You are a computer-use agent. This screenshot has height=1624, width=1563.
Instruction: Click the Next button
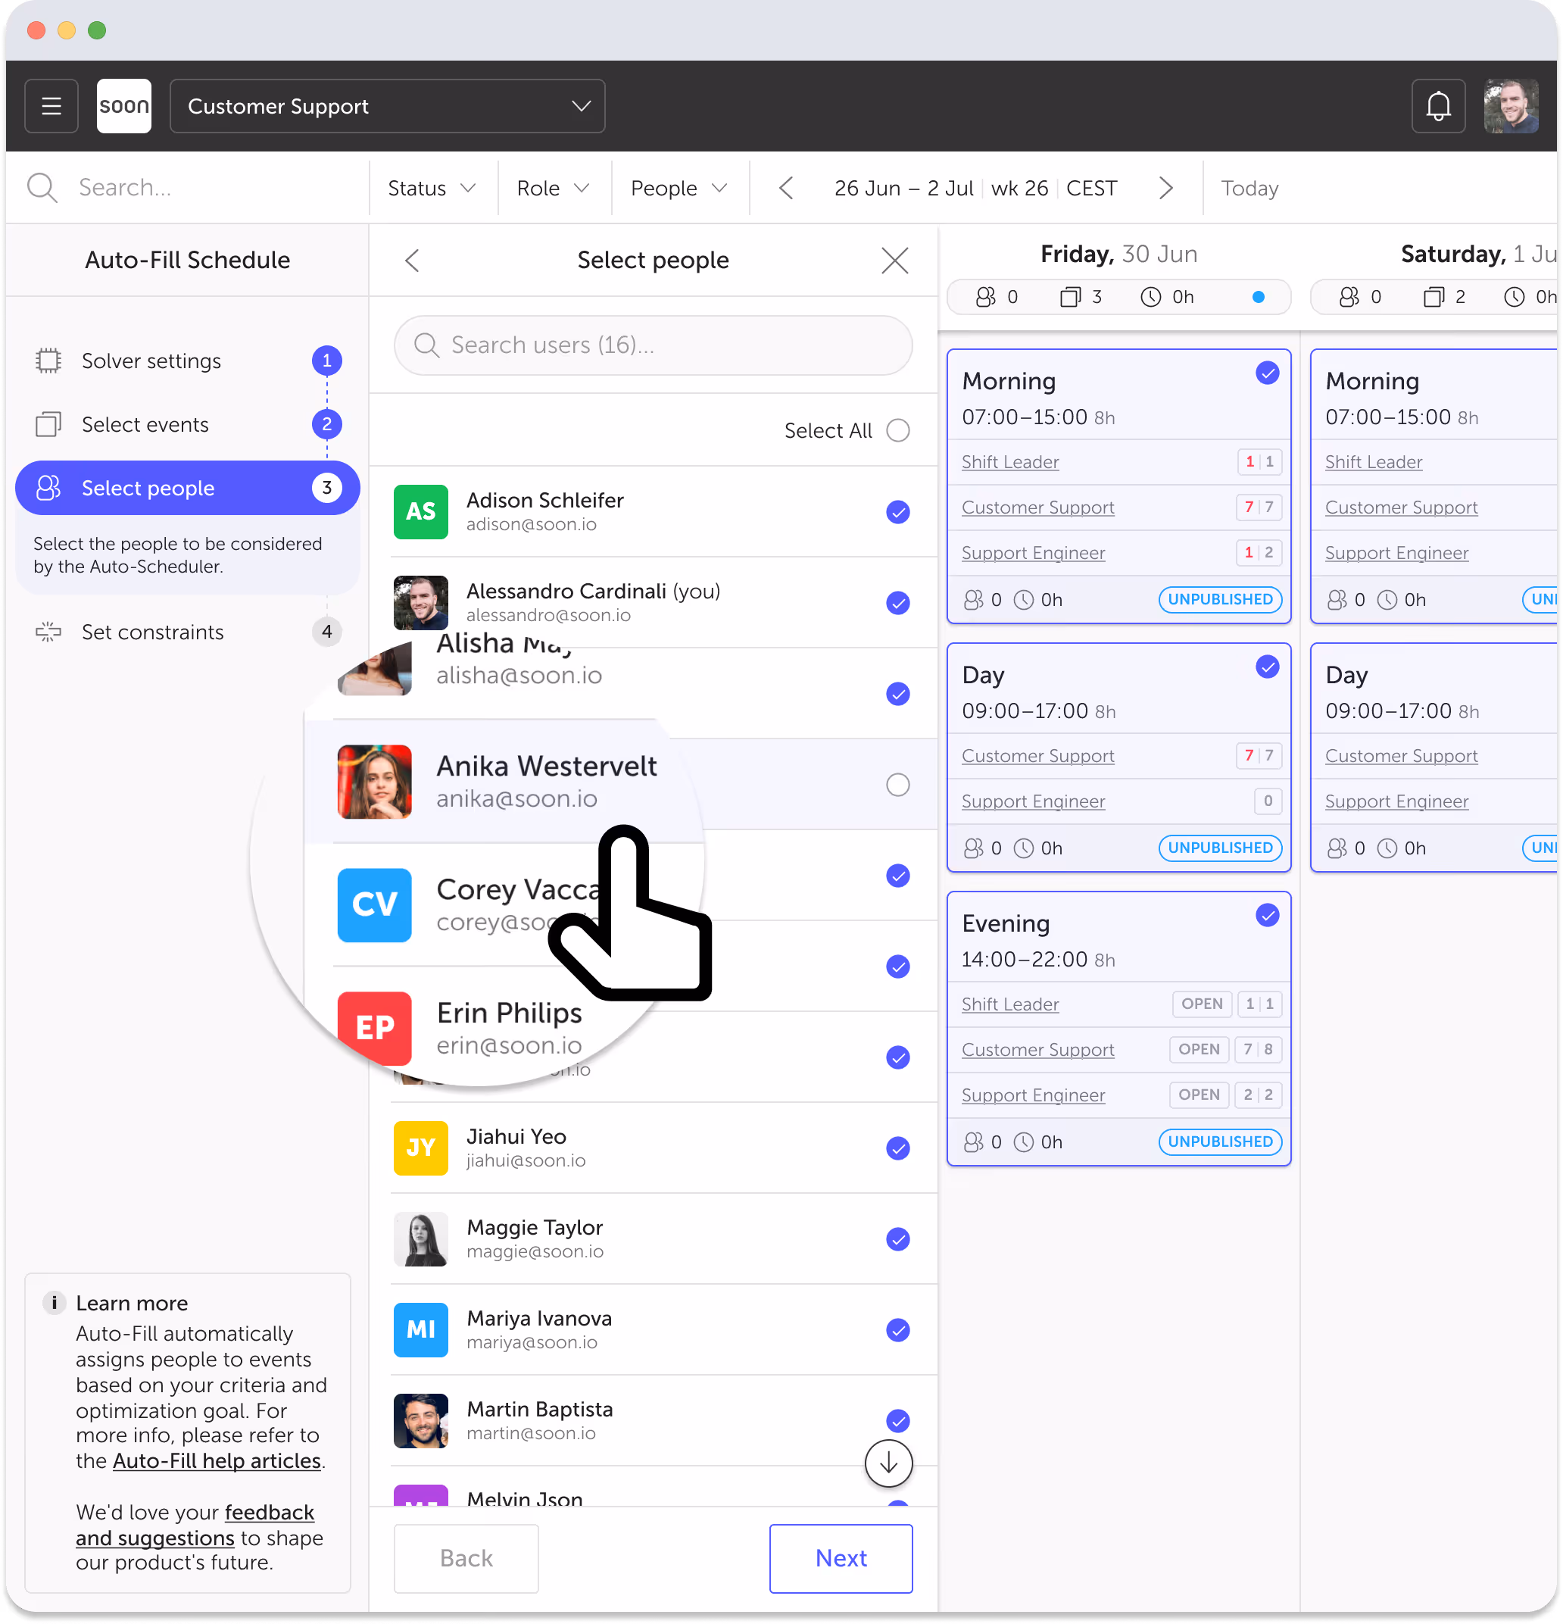pyautogui.click(x=841, y=1557)
